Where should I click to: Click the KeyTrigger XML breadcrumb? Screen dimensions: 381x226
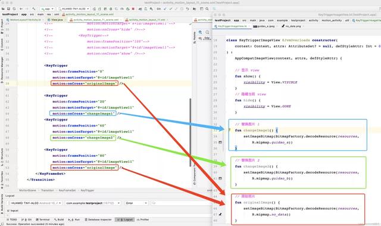tap(88, 190)
